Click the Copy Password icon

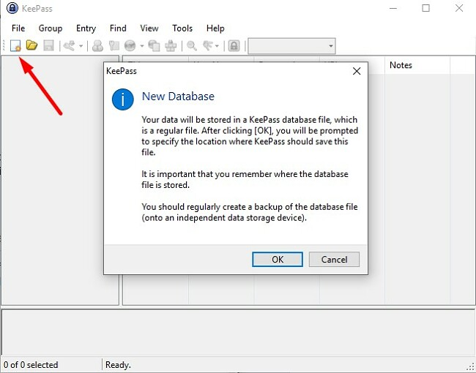tap(114, 46)
